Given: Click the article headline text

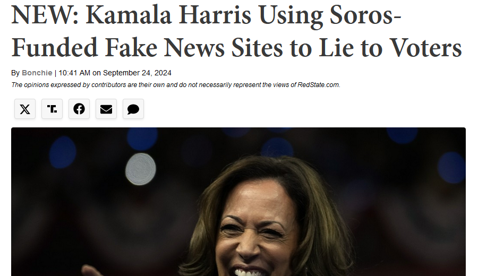Looking at the screenshot, I should [x=236, y=31].
